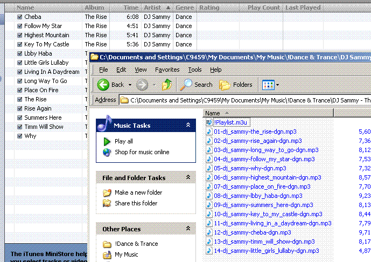The width and height of the screenshot is (371, 262).
Task: Toggle checkbox for Place On Fire
Action: pos(19,90)
